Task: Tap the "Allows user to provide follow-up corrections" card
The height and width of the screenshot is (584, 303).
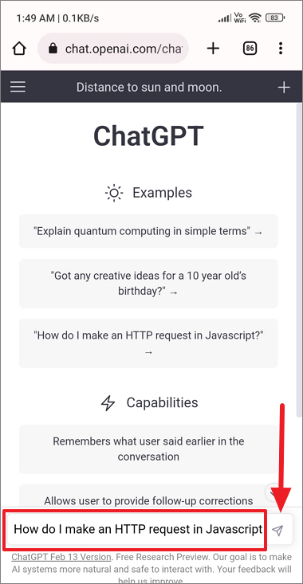Action: coord(148,496)
